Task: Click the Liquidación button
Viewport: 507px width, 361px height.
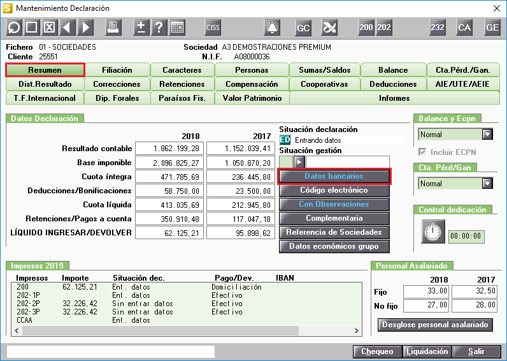Action: 427,351
